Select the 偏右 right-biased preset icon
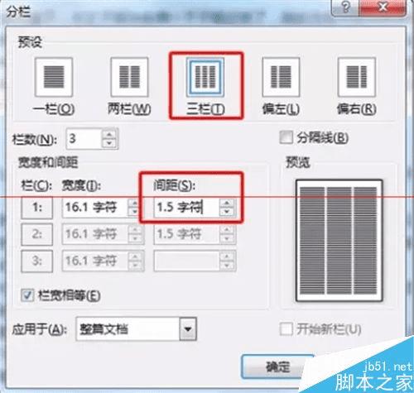 [x=357, y=77]
